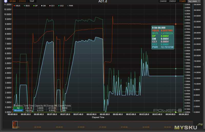Click the POWER-Z logo watermark
This screenshot has height=132, width=205.
(x=168, y=110)
